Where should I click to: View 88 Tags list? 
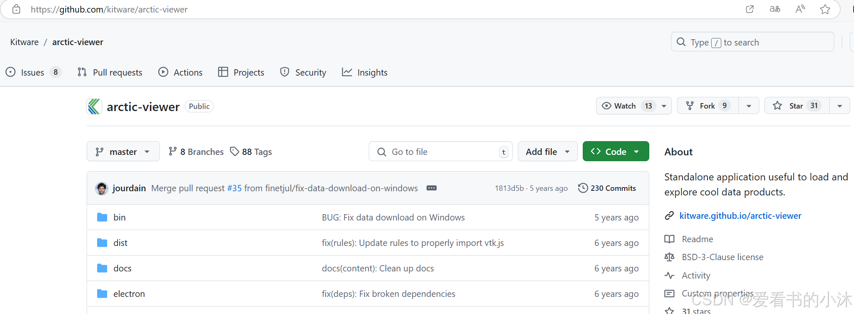[x=251, y=151]
